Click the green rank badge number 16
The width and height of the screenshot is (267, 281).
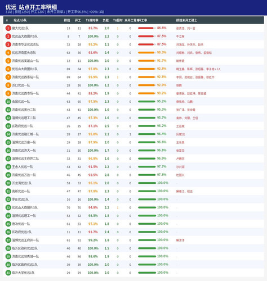click(x=8, y=151)
